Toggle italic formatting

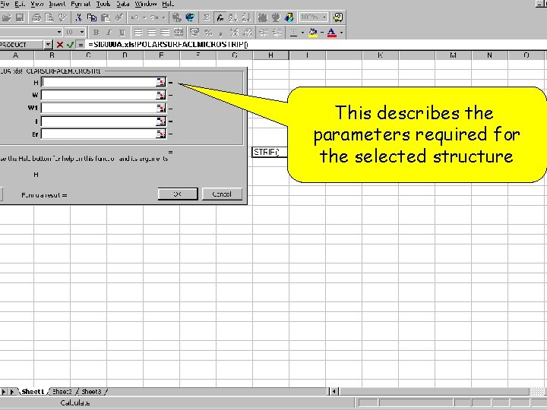tap(109, 33)
